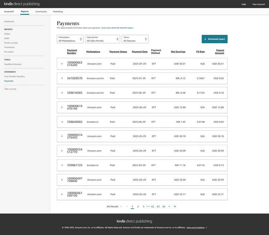Viewport: 269px width, 235px height.
Task: Expand Amazon.com.br payment 338616583 row
Action: (62, 93)
